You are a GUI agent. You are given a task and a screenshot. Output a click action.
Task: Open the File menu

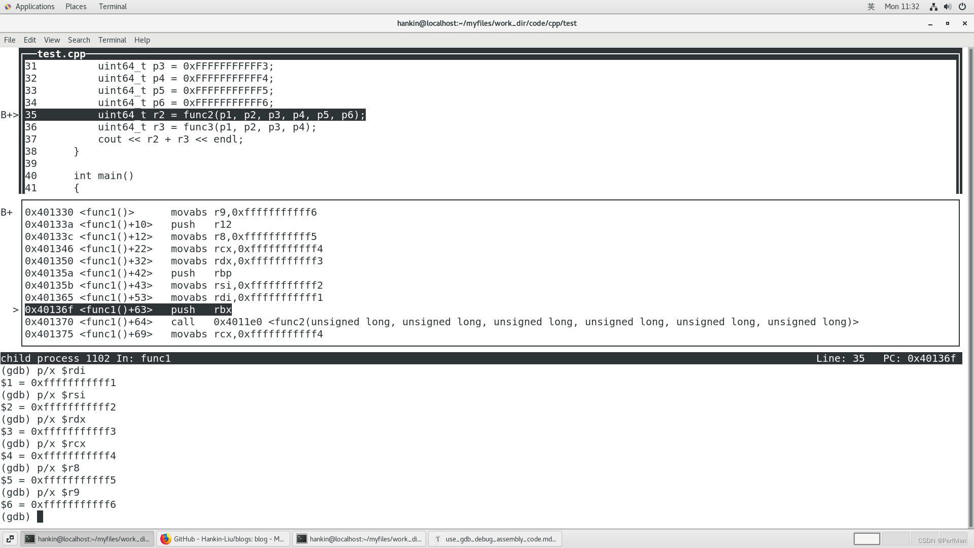click(x=10, y=40)
